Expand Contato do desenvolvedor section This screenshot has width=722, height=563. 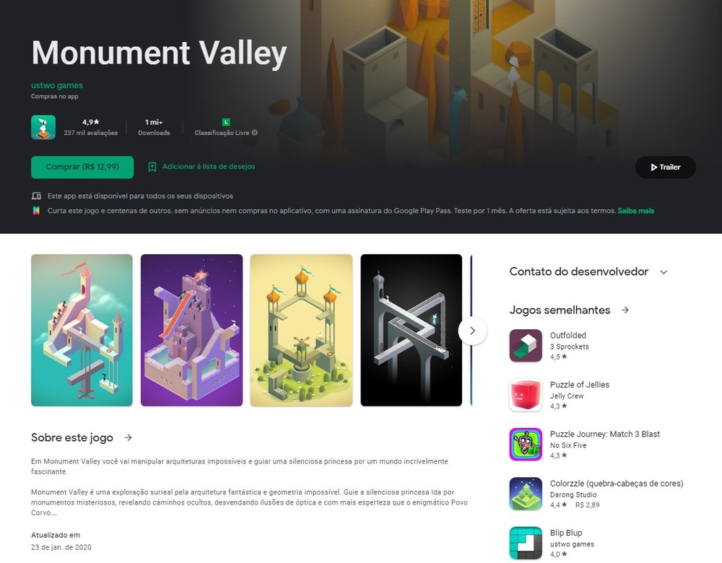click(664, 272)
